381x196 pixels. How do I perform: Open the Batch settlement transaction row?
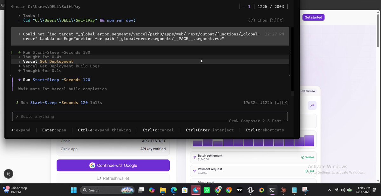pyautogui.click(x=254, y=157)
